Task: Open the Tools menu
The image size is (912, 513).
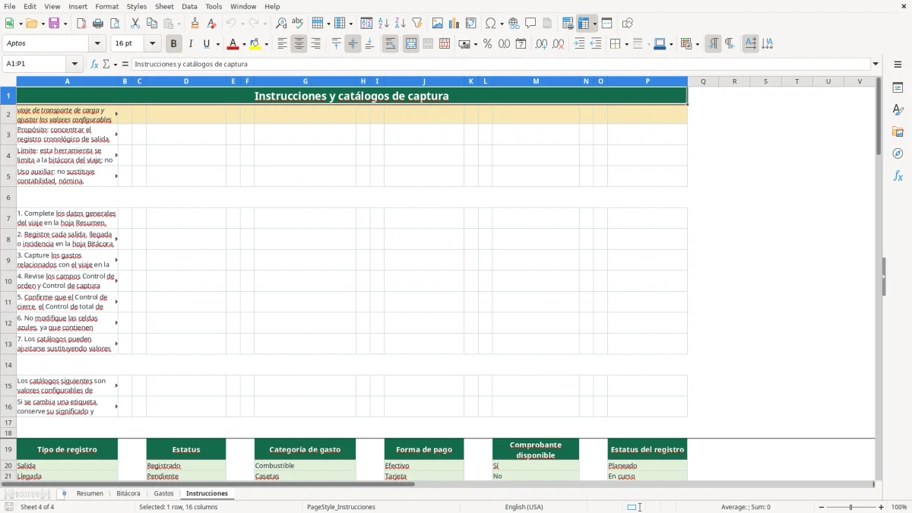Action: tap(214, 6)
